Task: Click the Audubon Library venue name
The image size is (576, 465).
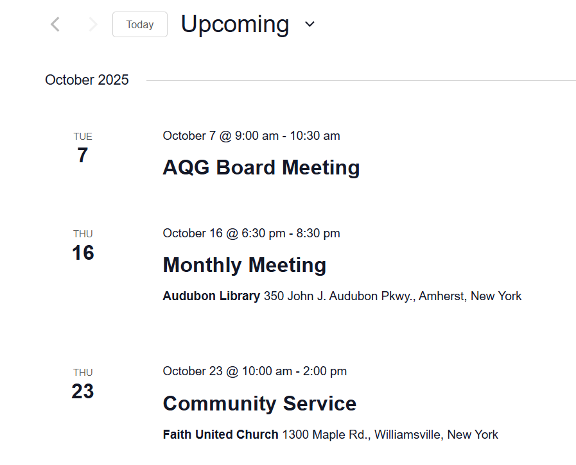Action: coord(211,296)
